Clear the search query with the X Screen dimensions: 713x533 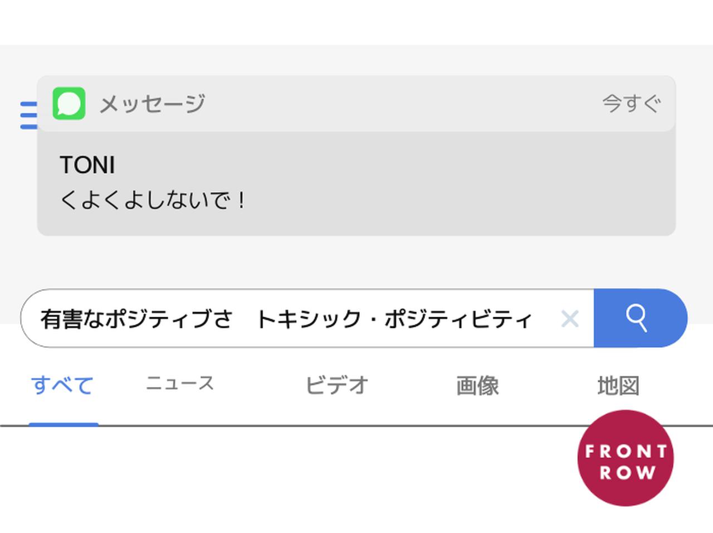(x=570, y=318)
